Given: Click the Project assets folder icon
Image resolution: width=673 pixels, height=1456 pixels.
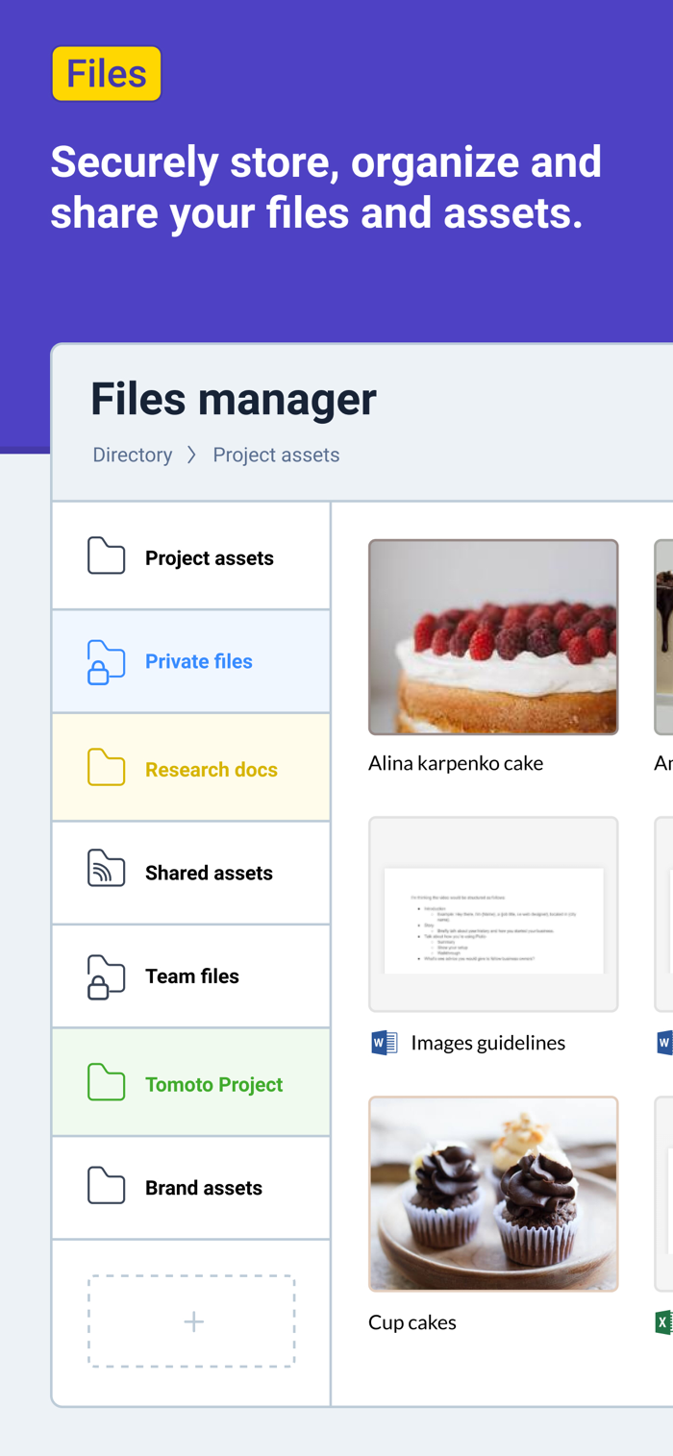Looking at the screenshot, I should tap(106, 555).
